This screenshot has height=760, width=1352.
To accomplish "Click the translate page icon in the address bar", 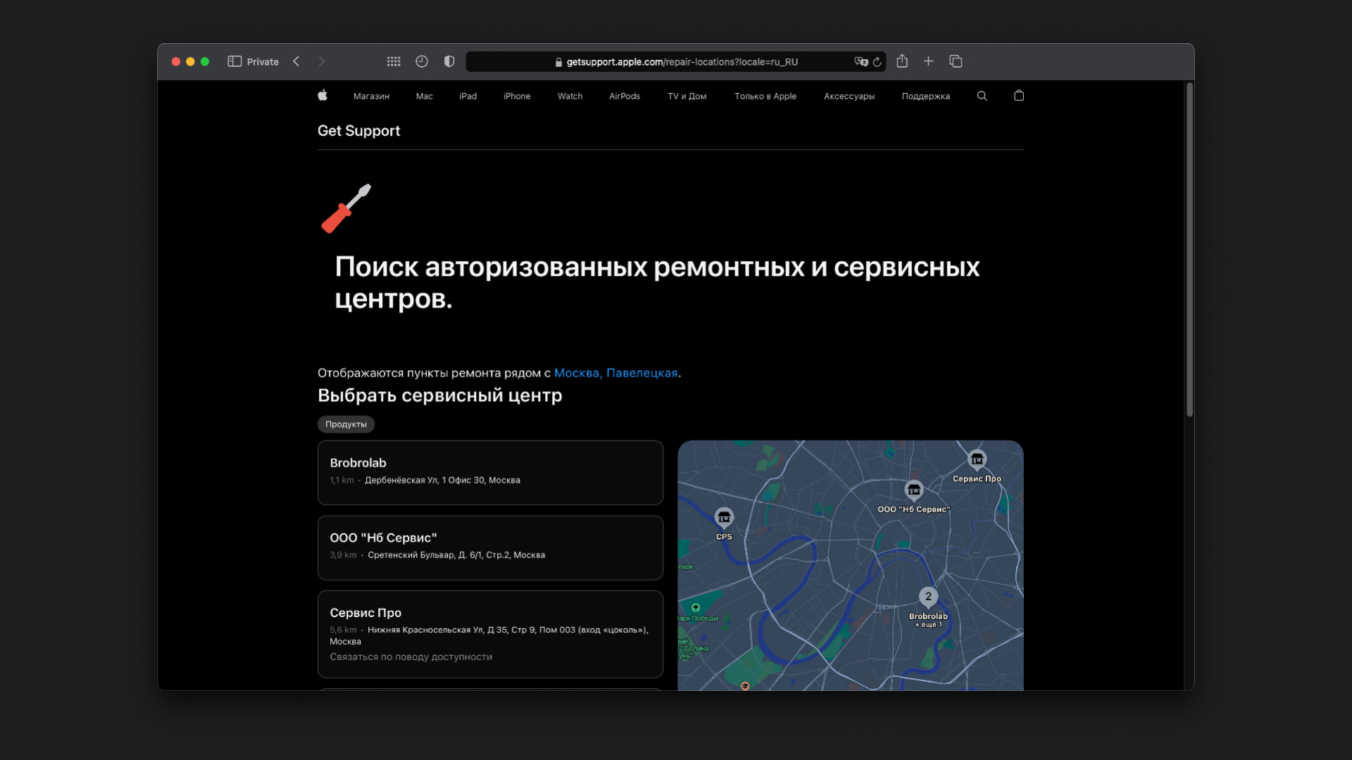I will point(860,62).
